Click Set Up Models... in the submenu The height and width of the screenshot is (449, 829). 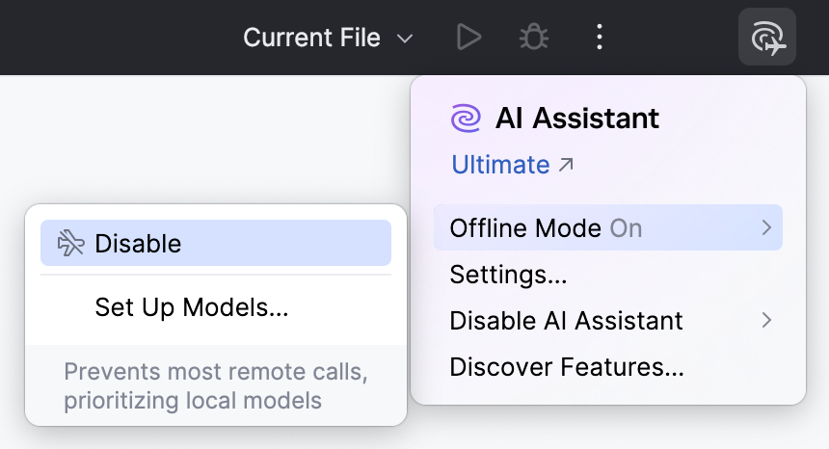pos(192,307)
